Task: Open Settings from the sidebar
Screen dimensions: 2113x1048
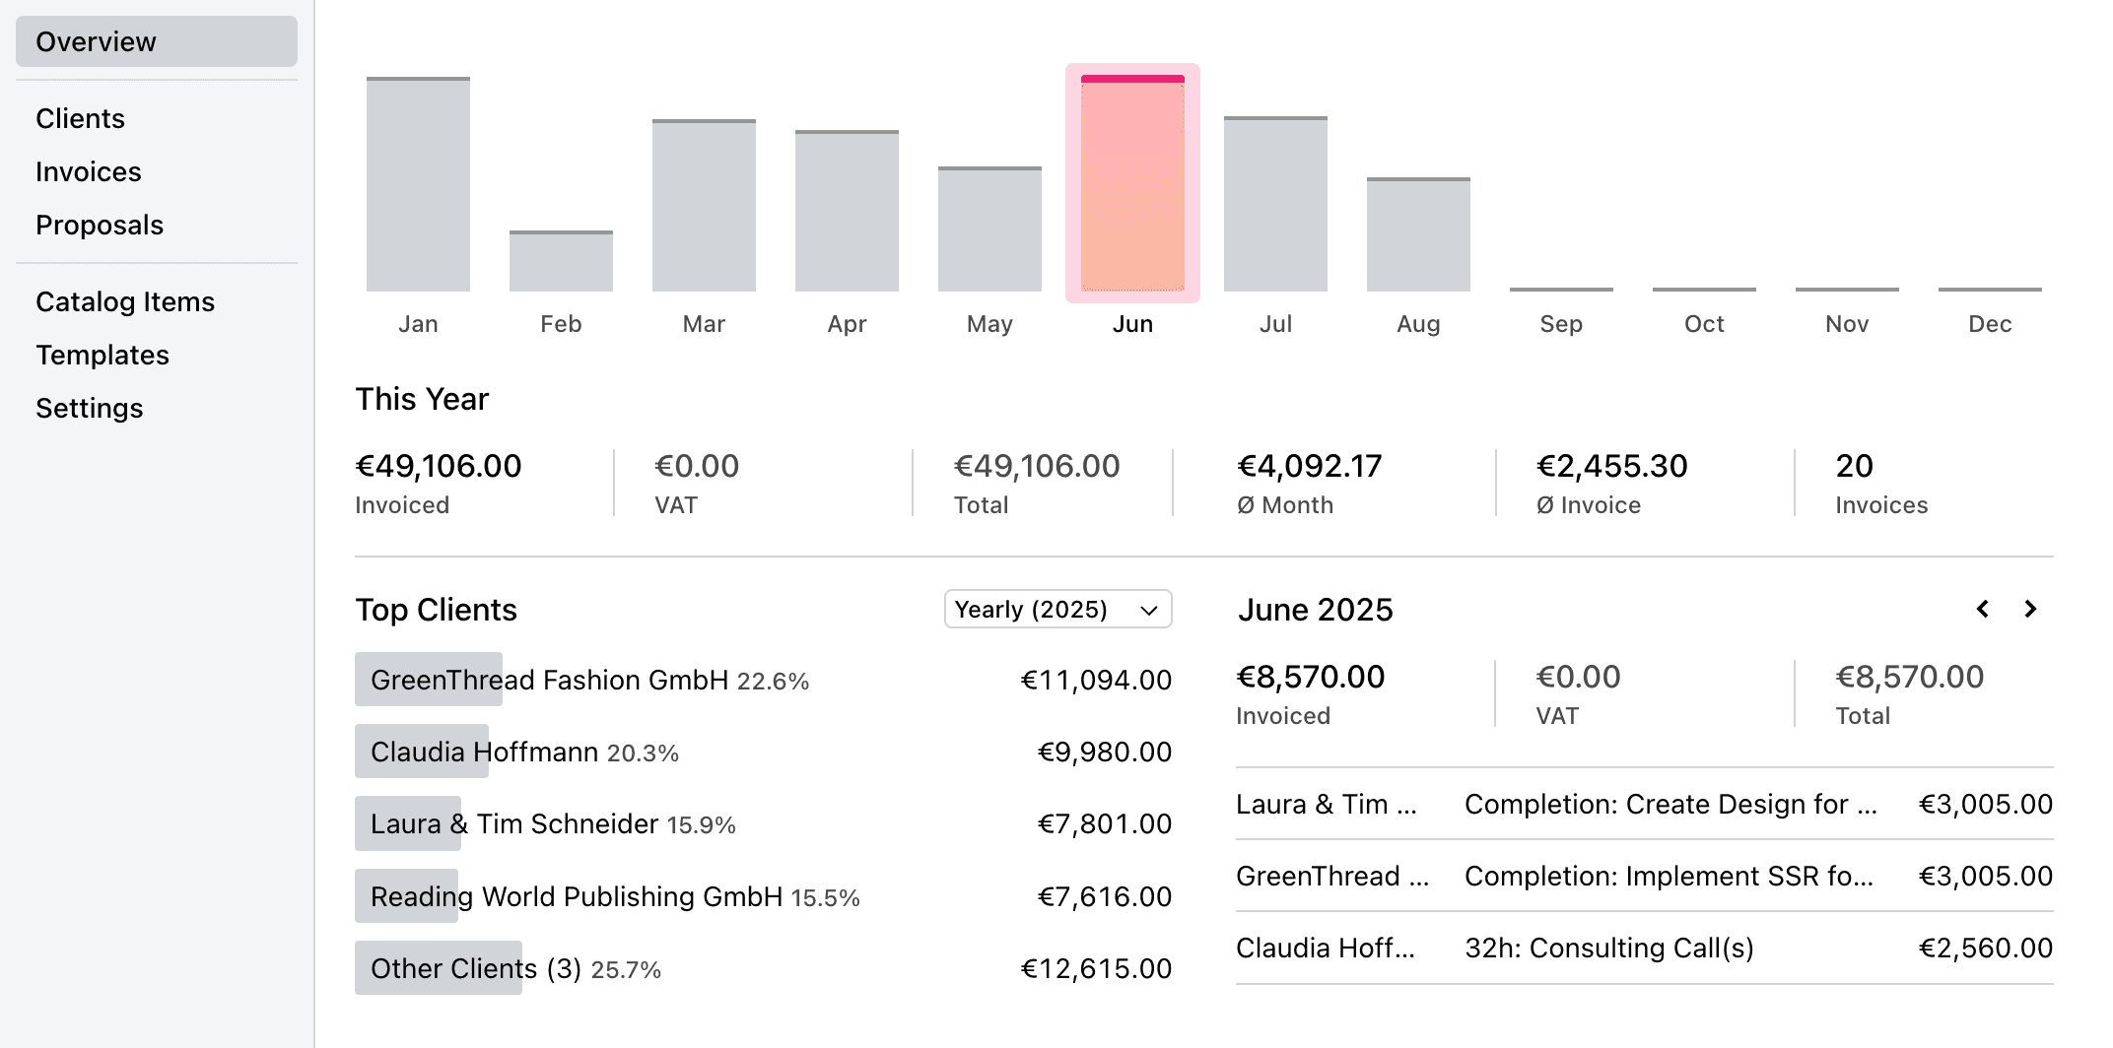Action: (x=90, y=409)
